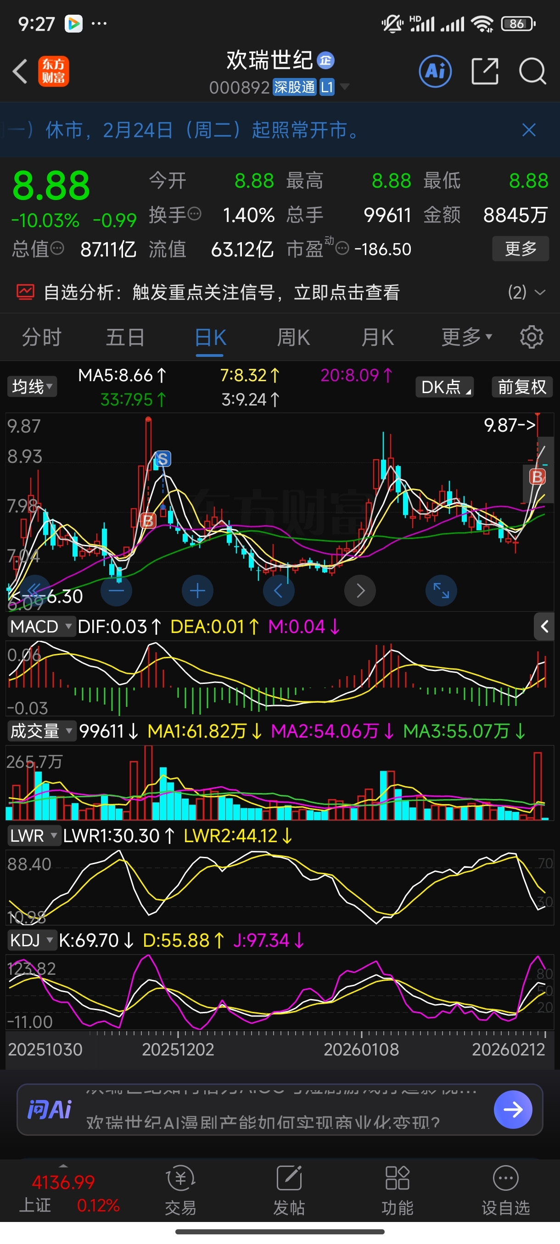The width and height of the screenshot is (560, 1244).
Task: Select the 日K chart tab
Action: pyautogui.click(x=210, y=337)
